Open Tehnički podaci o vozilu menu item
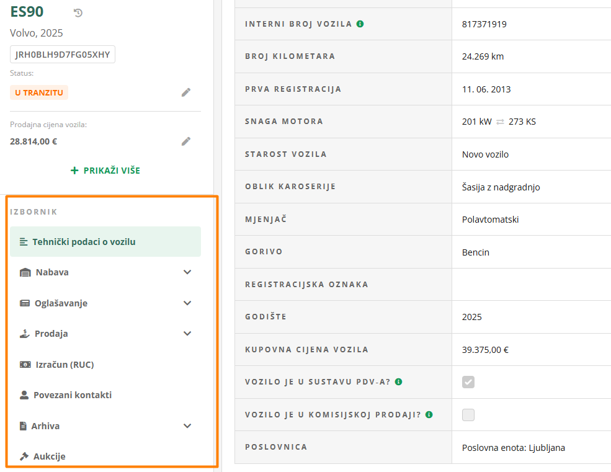 (84, 242)
